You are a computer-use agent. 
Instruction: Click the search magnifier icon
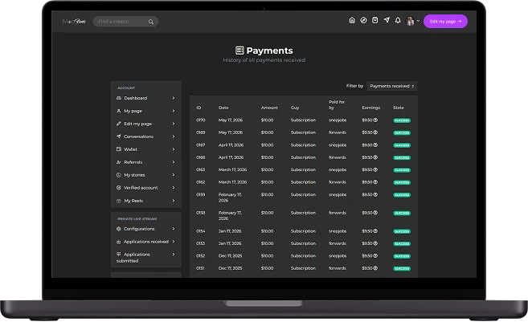click(151, 22)
